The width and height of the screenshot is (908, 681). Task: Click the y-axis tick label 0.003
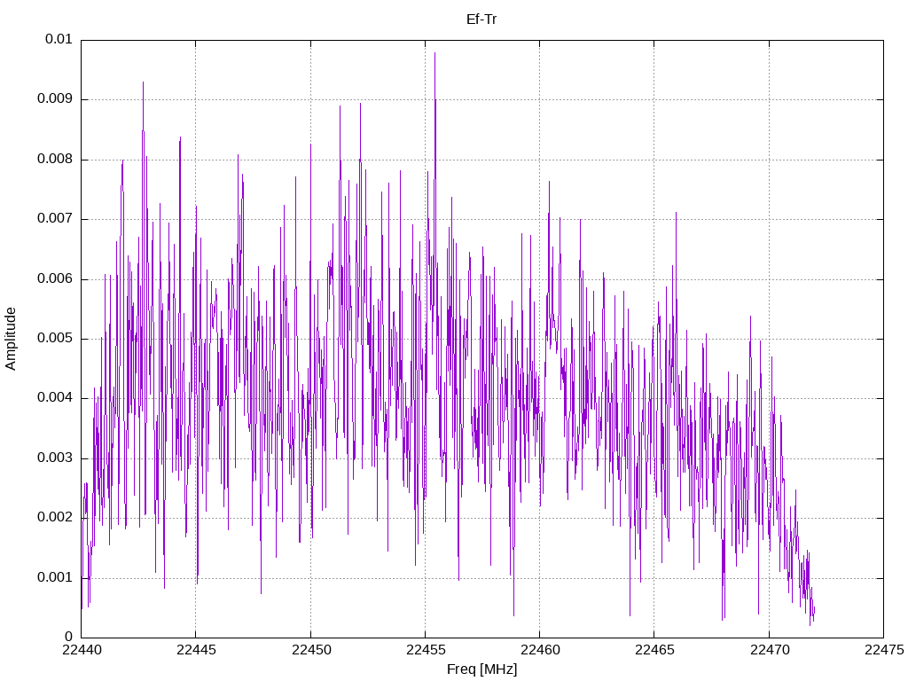(55, 458)
